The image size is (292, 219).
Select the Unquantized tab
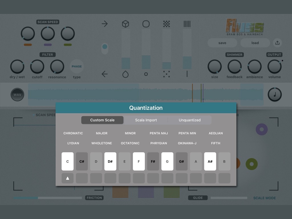point(190,120)
